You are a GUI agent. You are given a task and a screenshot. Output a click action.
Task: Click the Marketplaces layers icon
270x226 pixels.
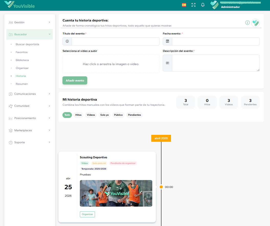(11, 130)
